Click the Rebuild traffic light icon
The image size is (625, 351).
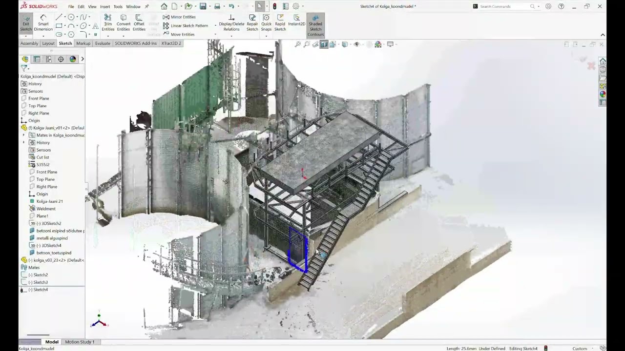pos(274,6)
